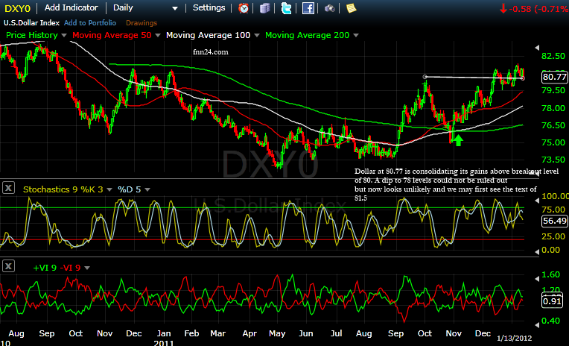Click the Add to Portfolio link
Screen dimensions: 569x346
click(x=90, y=23)
